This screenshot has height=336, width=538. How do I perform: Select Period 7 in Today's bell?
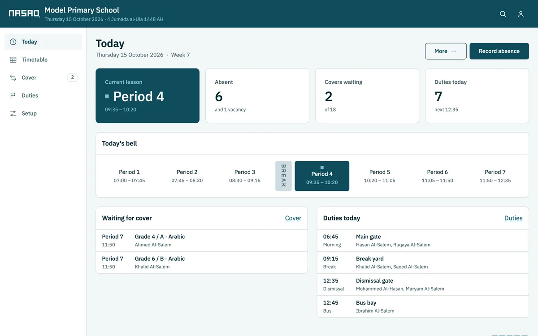pos(495,176)
